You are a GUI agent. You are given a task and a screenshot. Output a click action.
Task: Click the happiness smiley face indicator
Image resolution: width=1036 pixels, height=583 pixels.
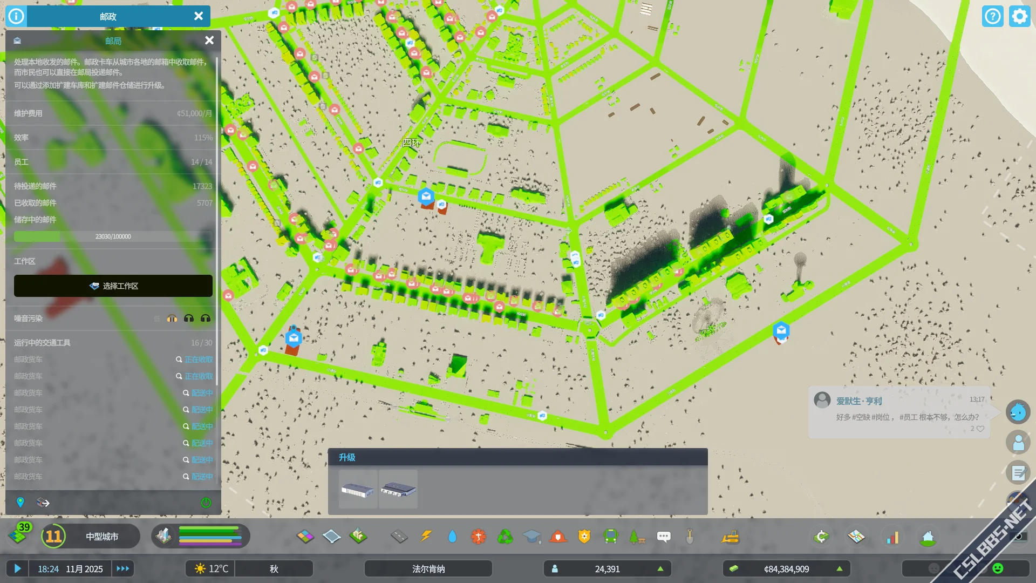998,568
